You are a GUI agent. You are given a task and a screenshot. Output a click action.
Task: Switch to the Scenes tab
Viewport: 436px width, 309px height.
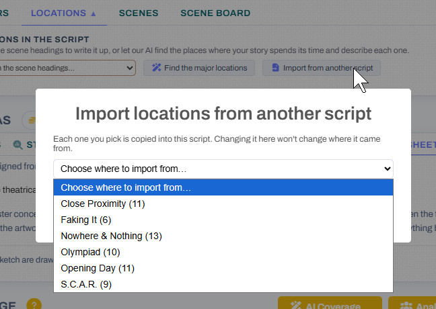(x=139, y=13)
